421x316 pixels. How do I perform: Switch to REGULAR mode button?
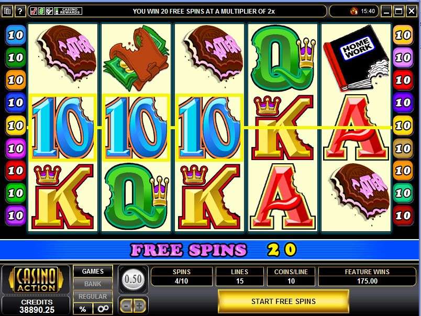tap(93, 297)
